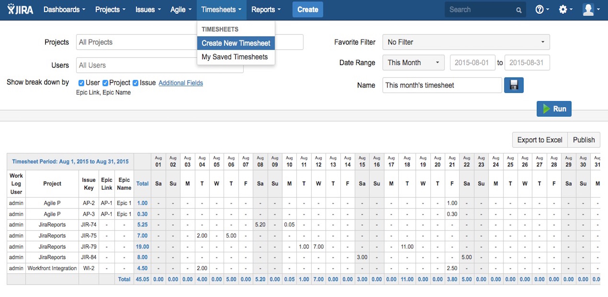Click Export to Excel

[540, 140]
